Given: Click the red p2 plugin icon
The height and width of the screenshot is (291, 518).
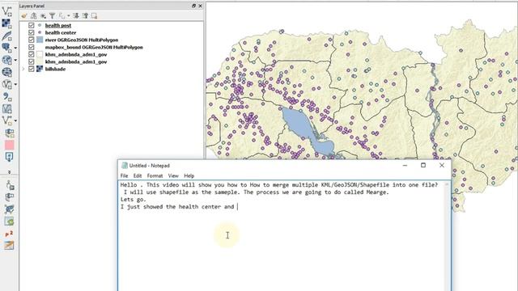Looking at the screenshot, I should [x=9, y=234].
